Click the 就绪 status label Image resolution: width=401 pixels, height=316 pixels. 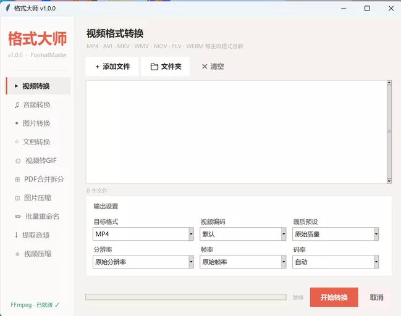298,297
